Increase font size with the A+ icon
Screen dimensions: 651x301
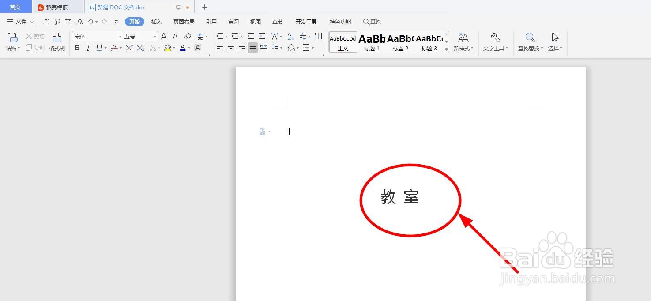click(x=164, y=36)
